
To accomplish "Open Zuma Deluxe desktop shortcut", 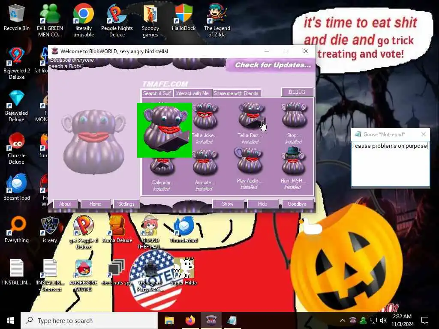I will click(117, 230).
